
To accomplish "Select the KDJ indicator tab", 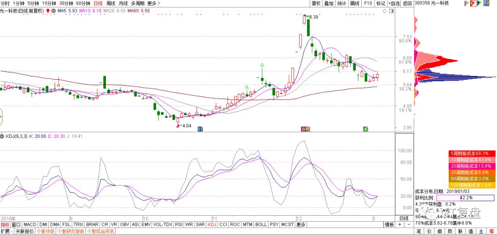I will [212, 224].
